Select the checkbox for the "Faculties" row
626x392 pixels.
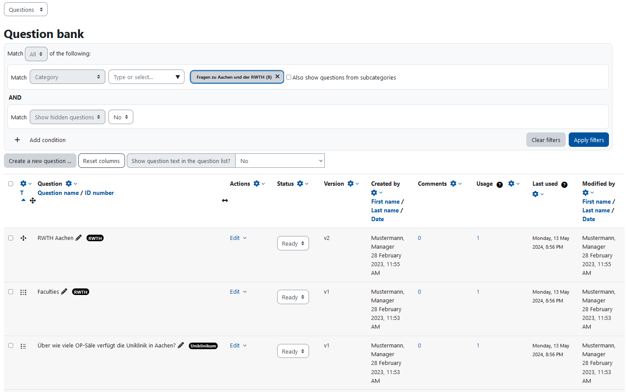click(x=11, y=292)
